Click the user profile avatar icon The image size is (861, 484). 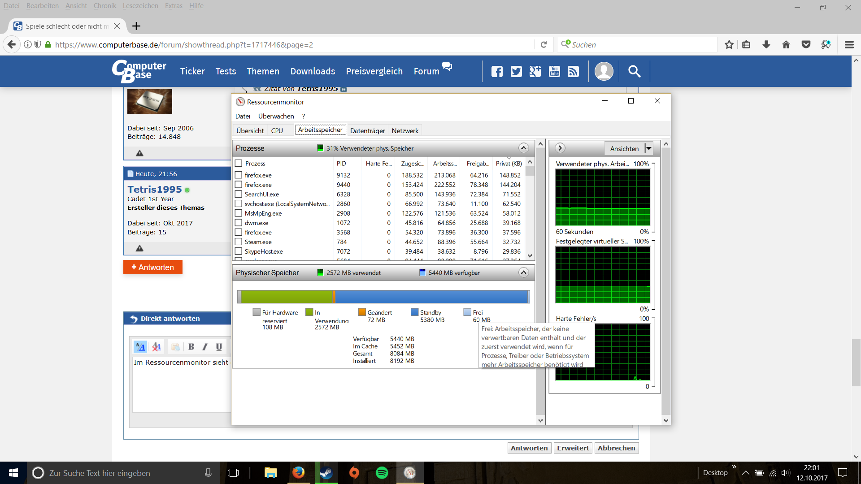coord(604,71)
